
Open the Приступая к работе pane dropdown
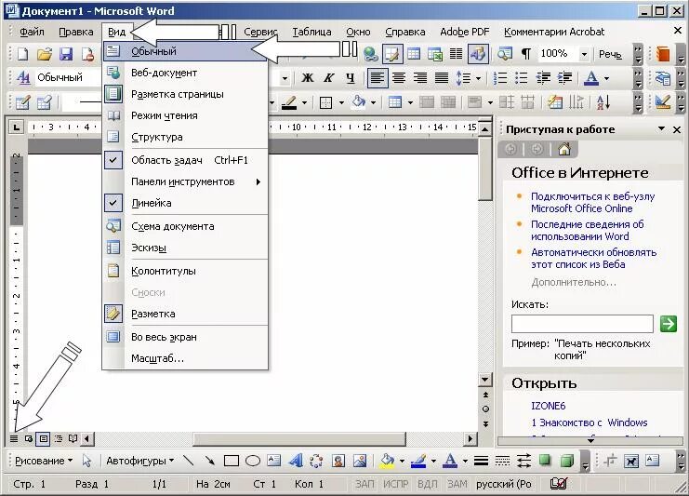(x=661, y=128)
